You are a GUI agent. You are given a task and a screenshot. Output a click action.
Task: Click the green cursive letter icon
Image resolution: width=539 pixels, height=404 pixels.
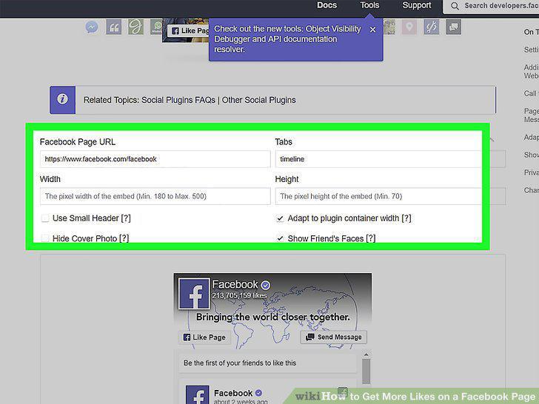point(135,27)
